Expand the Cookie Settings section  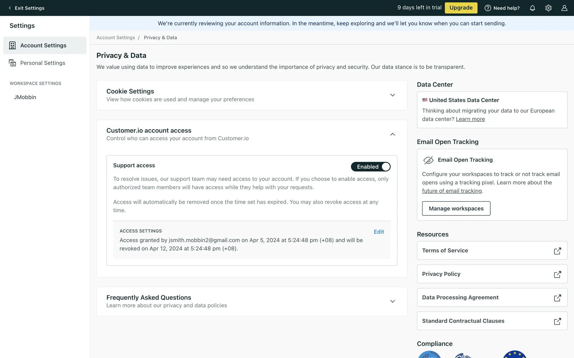click(x=392, y=95)
